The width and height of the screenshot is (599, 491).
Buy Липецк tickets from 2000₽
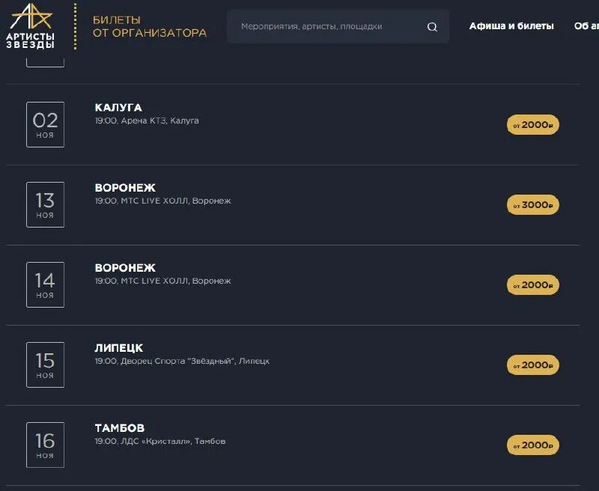coord(533,365)
